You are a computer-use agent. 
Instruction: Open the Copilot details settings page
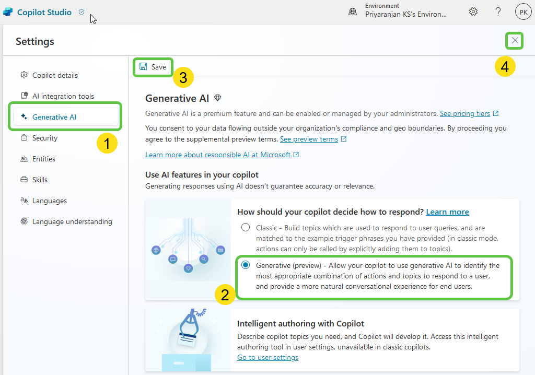click(55, 75)
